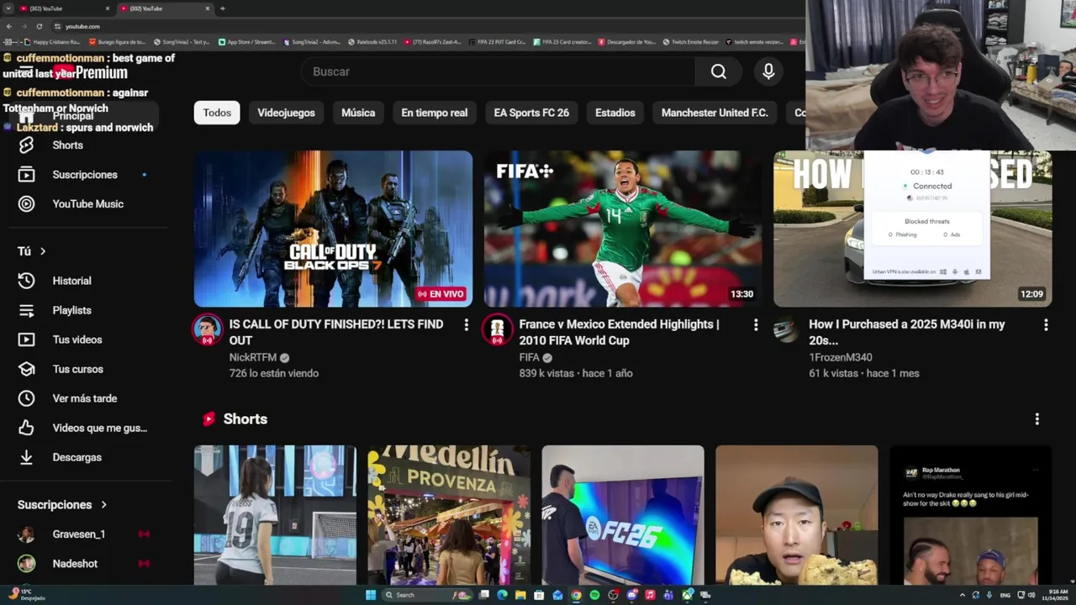Click the 1FrozenM340 channel avatar
1076x605 pixels.
pyautogui.click(x=787, y=329)
